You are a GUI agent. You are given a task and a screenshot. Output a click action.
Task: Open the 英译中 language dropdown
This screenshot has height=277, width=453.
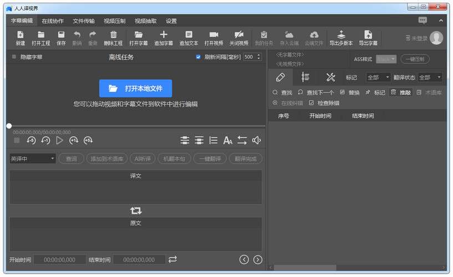pyautogui.click(x=33, y=159)
